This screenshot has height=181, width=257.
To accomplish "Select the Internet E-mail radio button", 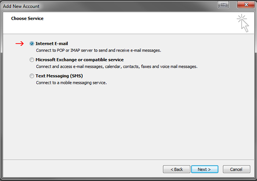I will 32,43.
